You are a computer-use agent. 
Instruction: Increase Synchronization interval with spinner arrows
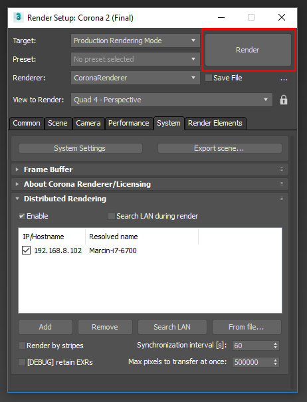[x=276, y=344]
